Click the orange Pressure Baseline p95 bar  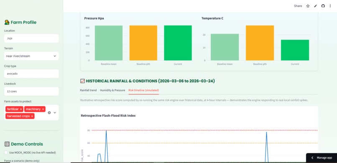[143, 43]
